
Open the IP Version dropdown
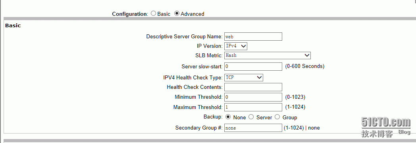tap(236, 46)
